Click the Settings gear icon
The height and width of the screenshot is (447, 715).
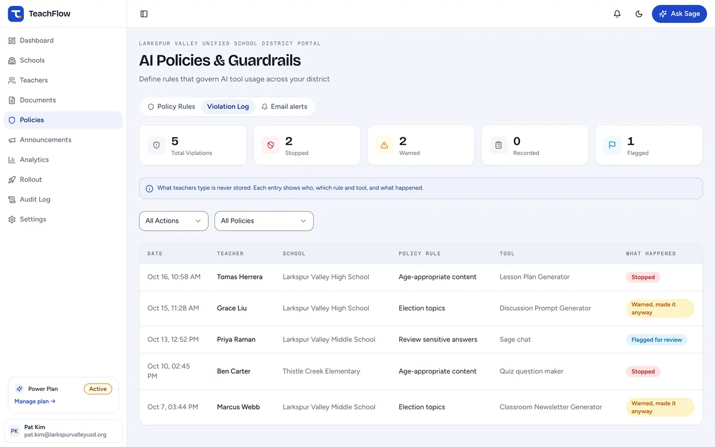tap(12, 219)
